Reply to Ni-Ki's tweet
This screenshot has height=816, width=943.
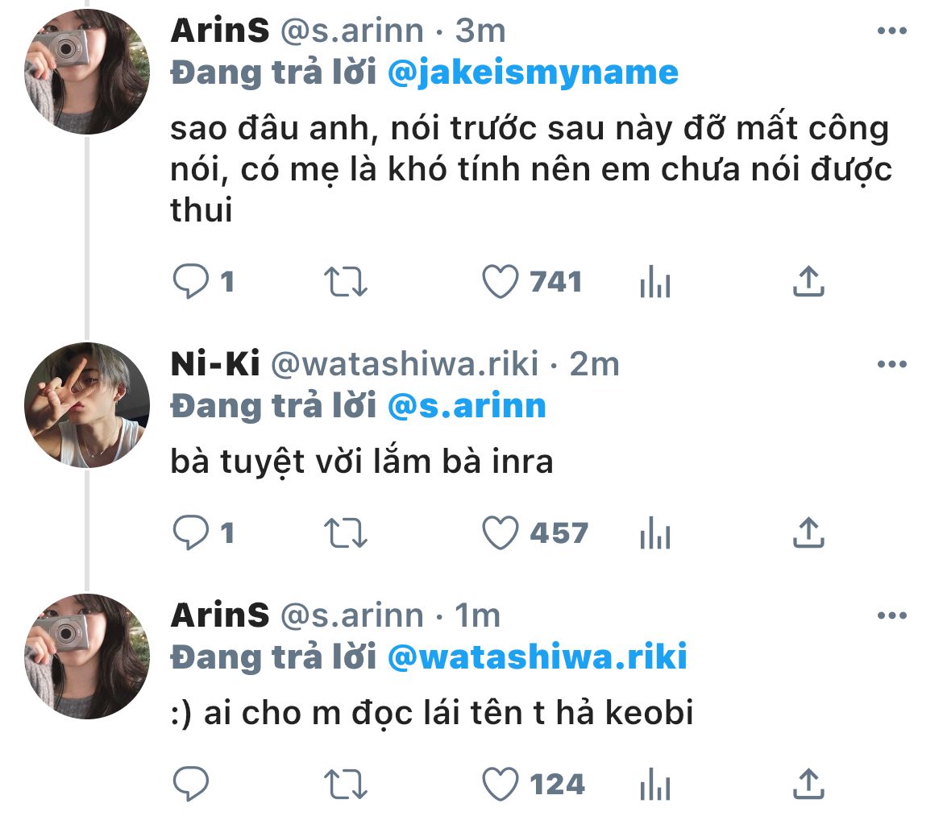pyautogui.click(x=191, y=532)
